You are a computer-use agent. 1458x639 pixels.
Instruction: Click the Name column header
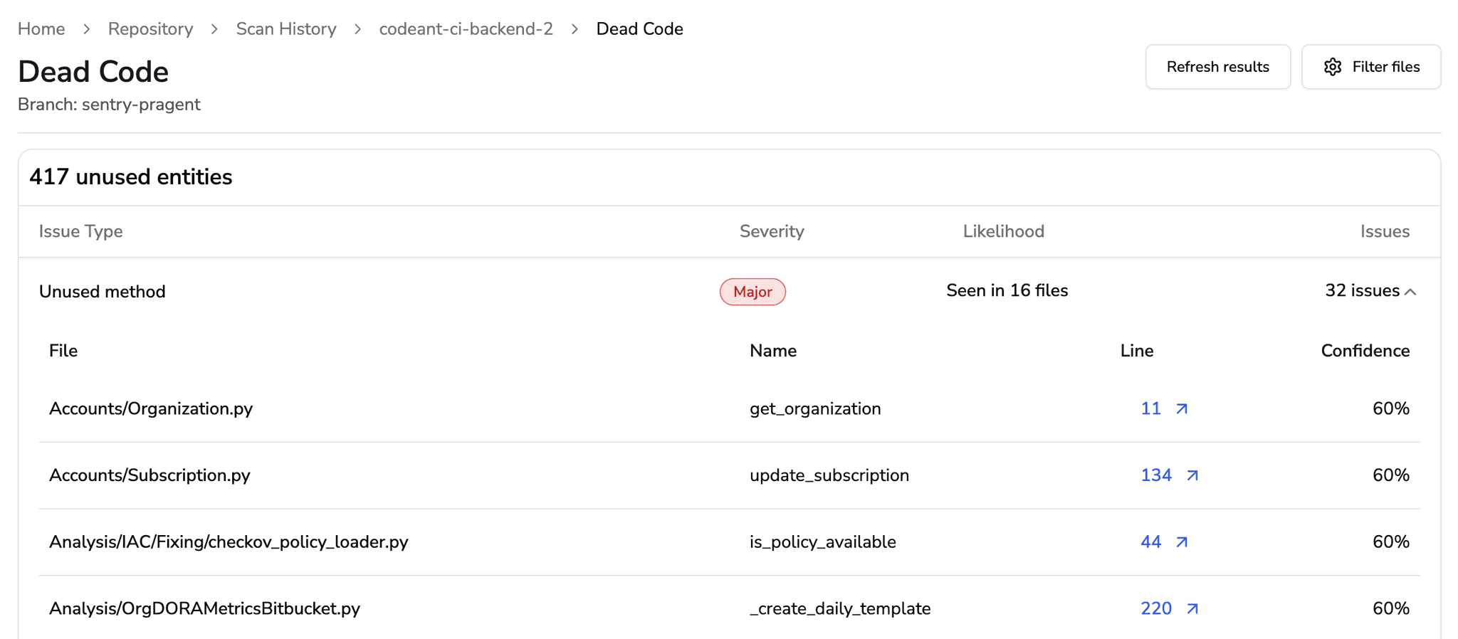click(x=773, y=351)
